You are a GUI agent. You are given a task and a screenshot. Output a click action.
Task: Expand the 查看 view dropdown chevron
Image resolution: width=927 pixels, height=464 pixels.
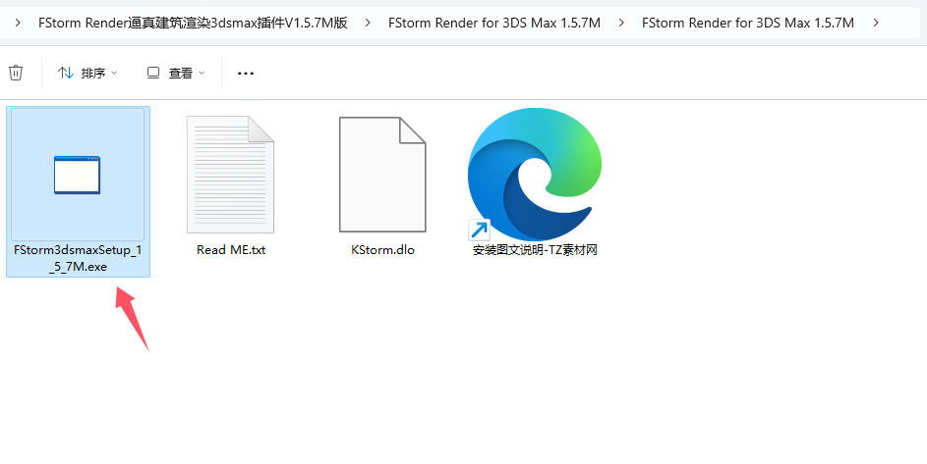click(x=202, y=73)
